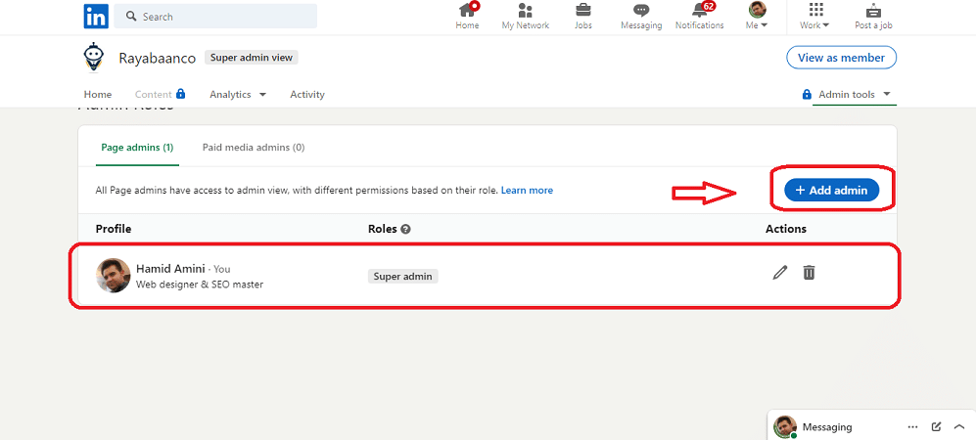
Task: Click Web designer & SEO master text
Action: (x=199, y=285)
